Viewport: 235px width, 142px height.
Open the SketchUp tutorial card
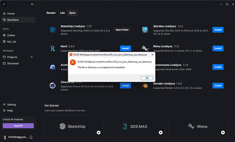(74, 126)
